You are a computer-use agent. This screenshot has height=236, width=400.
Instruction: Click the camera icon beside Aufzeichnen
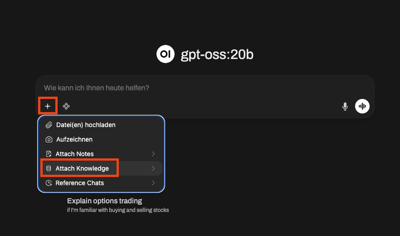point(49,139)
